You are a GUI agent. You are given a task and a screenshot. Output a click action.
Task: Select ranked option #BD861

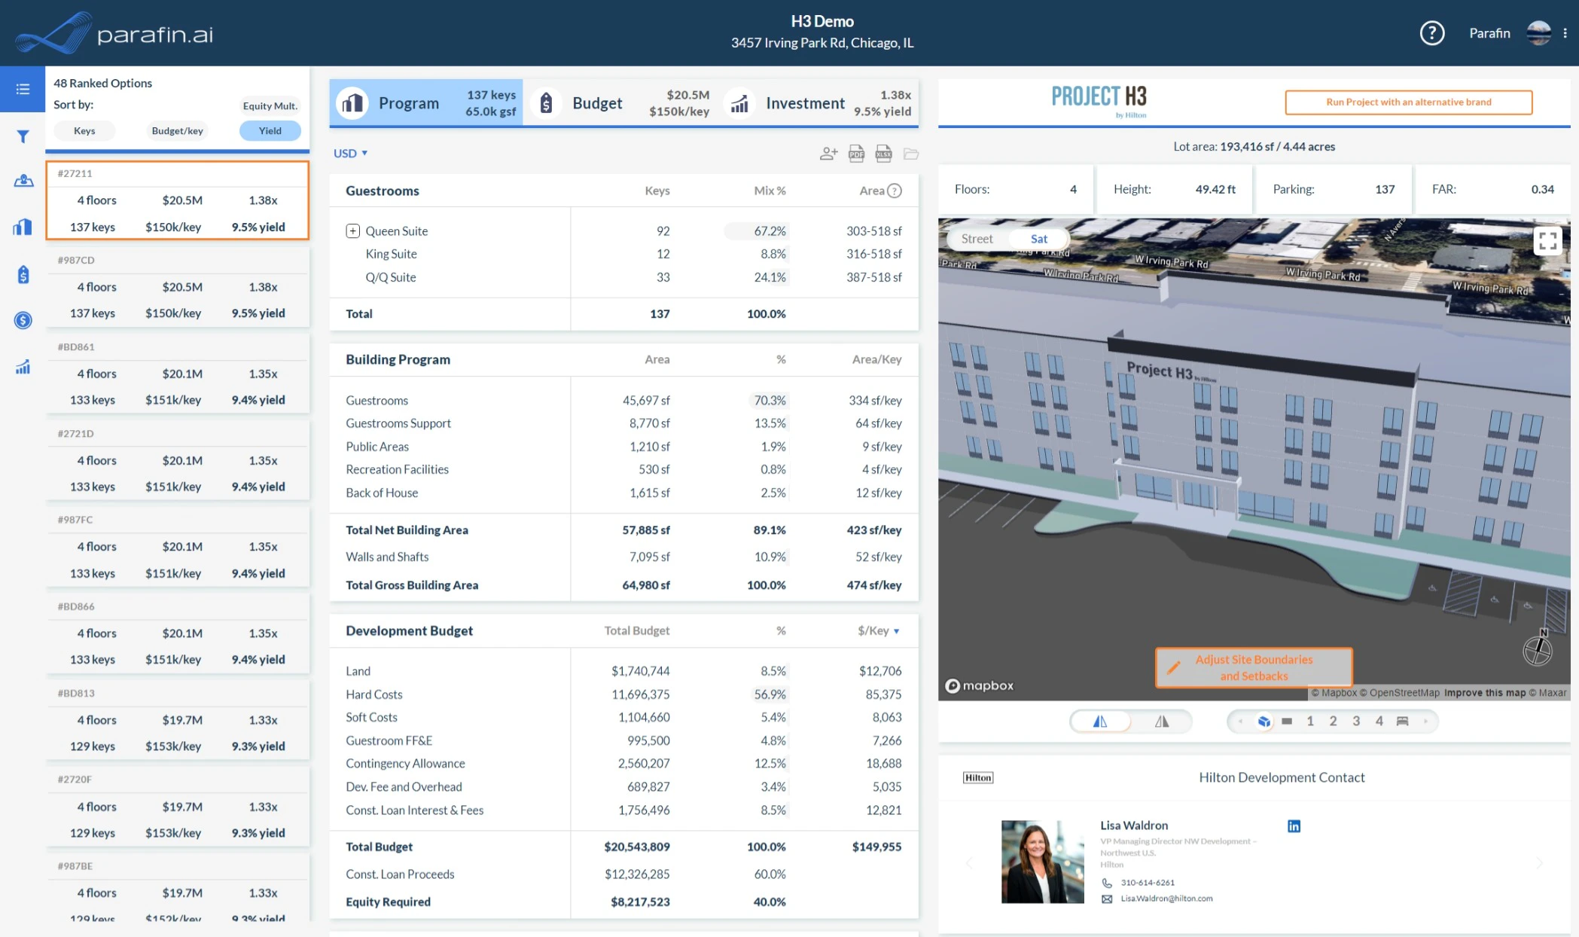[177, 374]
